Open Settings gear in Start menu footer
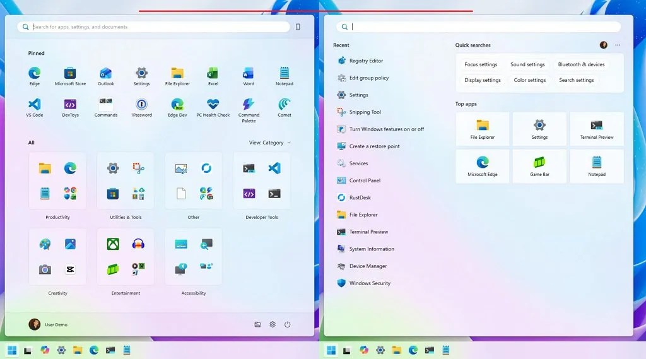Image resolution: width=646 pixels, height=359 pixels. pyautogui.click(x=273, y=324)
